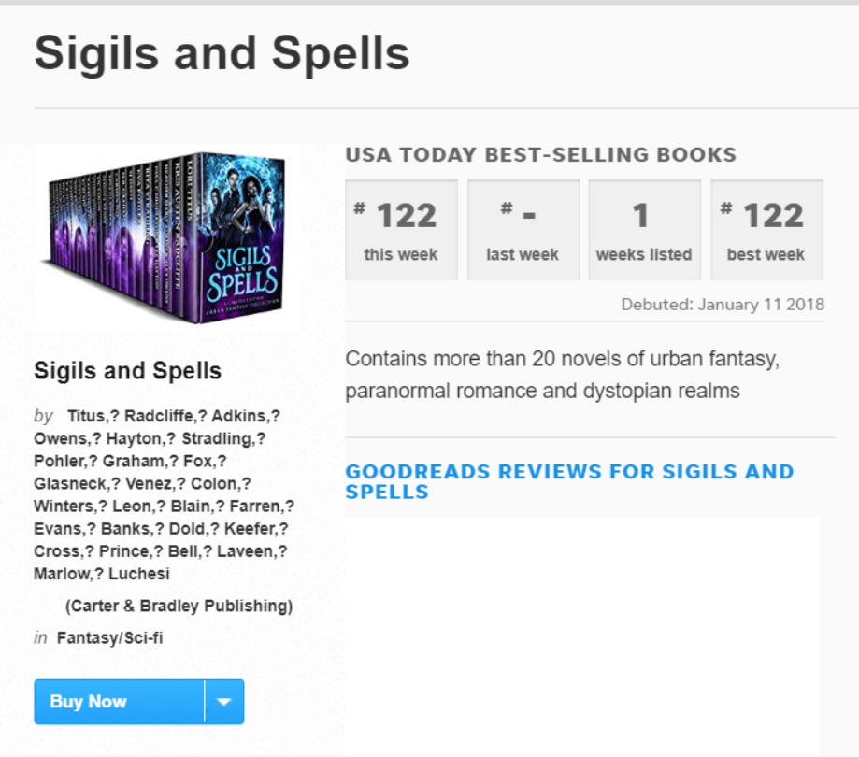Image resolution: width=859 pixels, height=757 pixels.
Task: Click the large Sigils and Spells page heading
Action: 222,53
